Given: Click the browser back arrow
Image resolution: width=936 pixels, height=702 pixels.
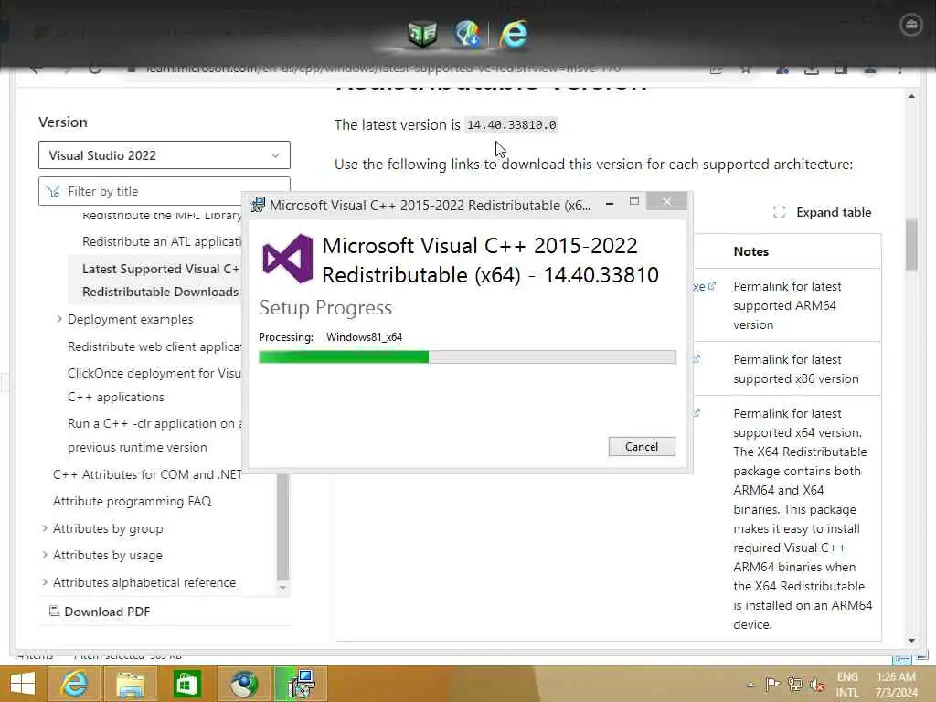Looking at the screenshot, I should (x=37, y=69).
